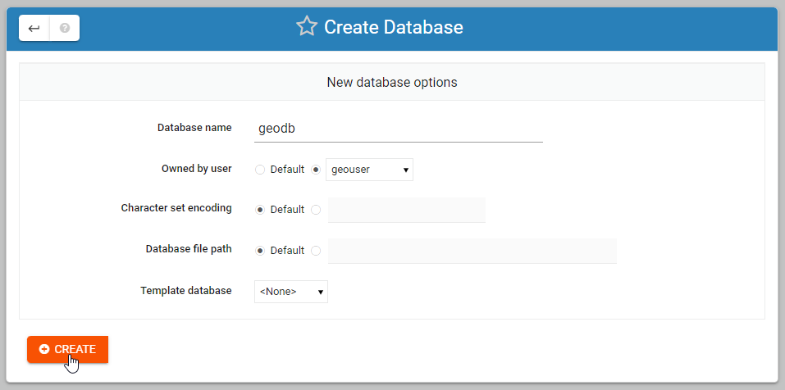Select the specific user radio beside geouser
Screen dimensions: 785x390
(x=316, y=170)
